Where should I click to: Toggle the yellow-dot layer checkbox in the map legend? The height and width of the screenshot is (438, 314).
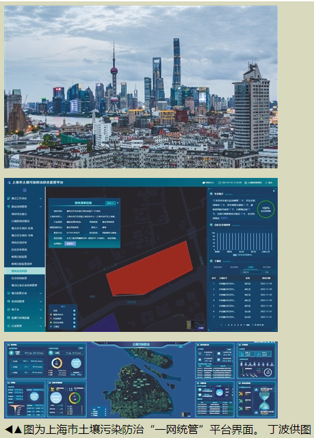pos(75,315)
